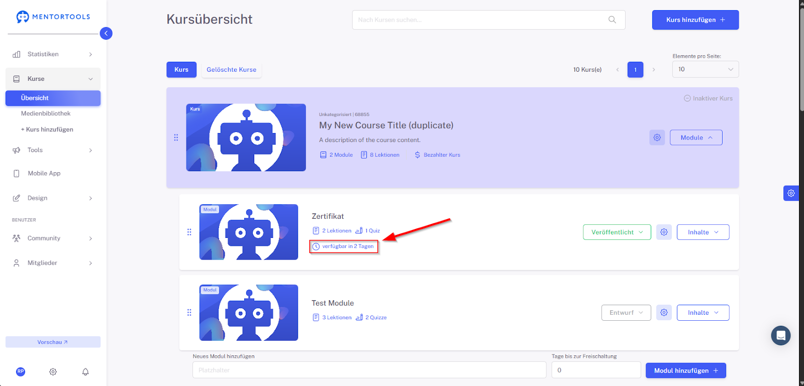Viewport: 804px width, 386px height.
Task: Click 2 Module link in course card
Action: tap(337, 155)
